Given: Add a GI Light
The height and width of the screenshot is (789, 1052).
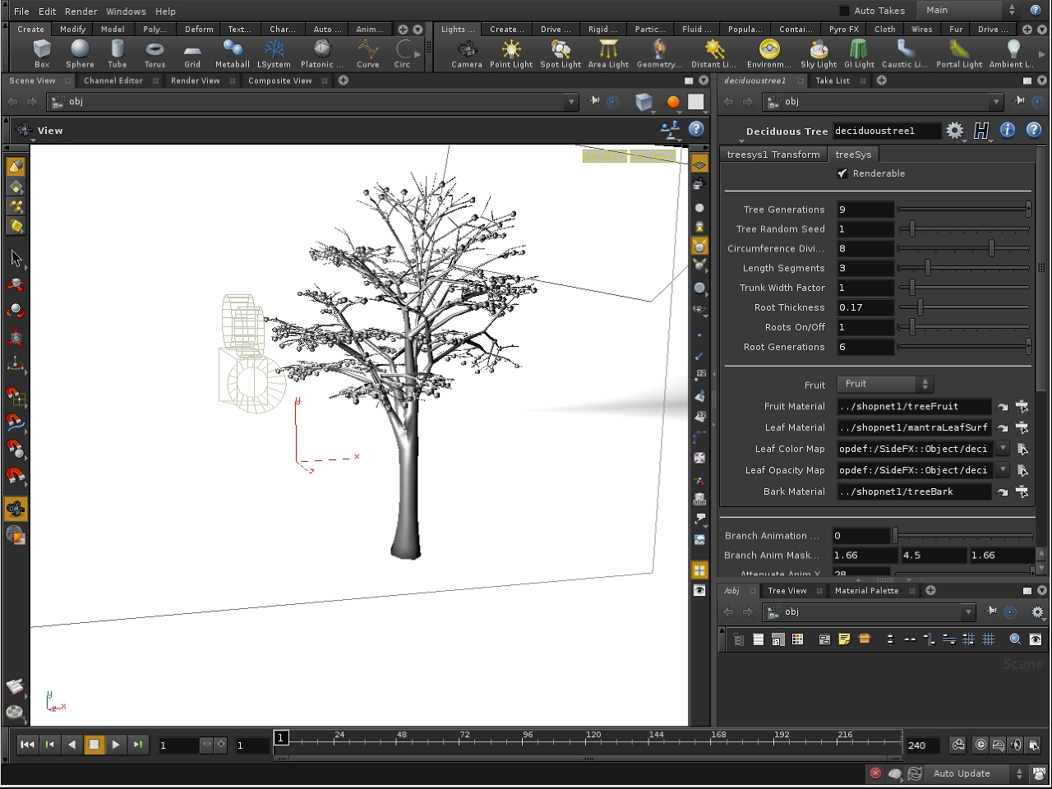Looking at the screenshot, I should (859, 53).
